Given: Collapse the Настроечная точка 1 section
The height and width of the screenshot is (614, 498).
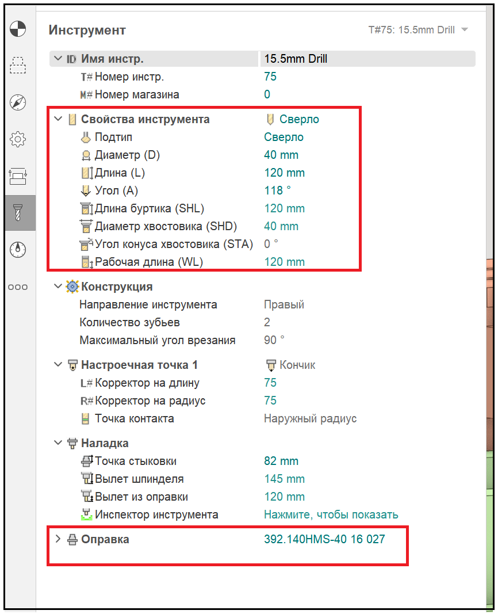Looking at the screenshot, I should click(x=58, y=365).
